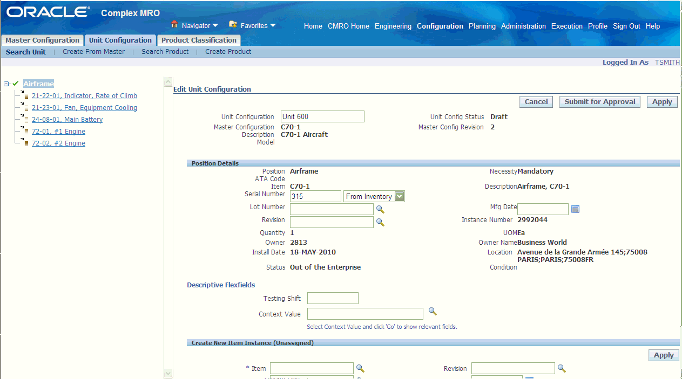Open 24-08-01, Main Battery node
This screenshot has width=682, height=379.
tap(67, 120)
